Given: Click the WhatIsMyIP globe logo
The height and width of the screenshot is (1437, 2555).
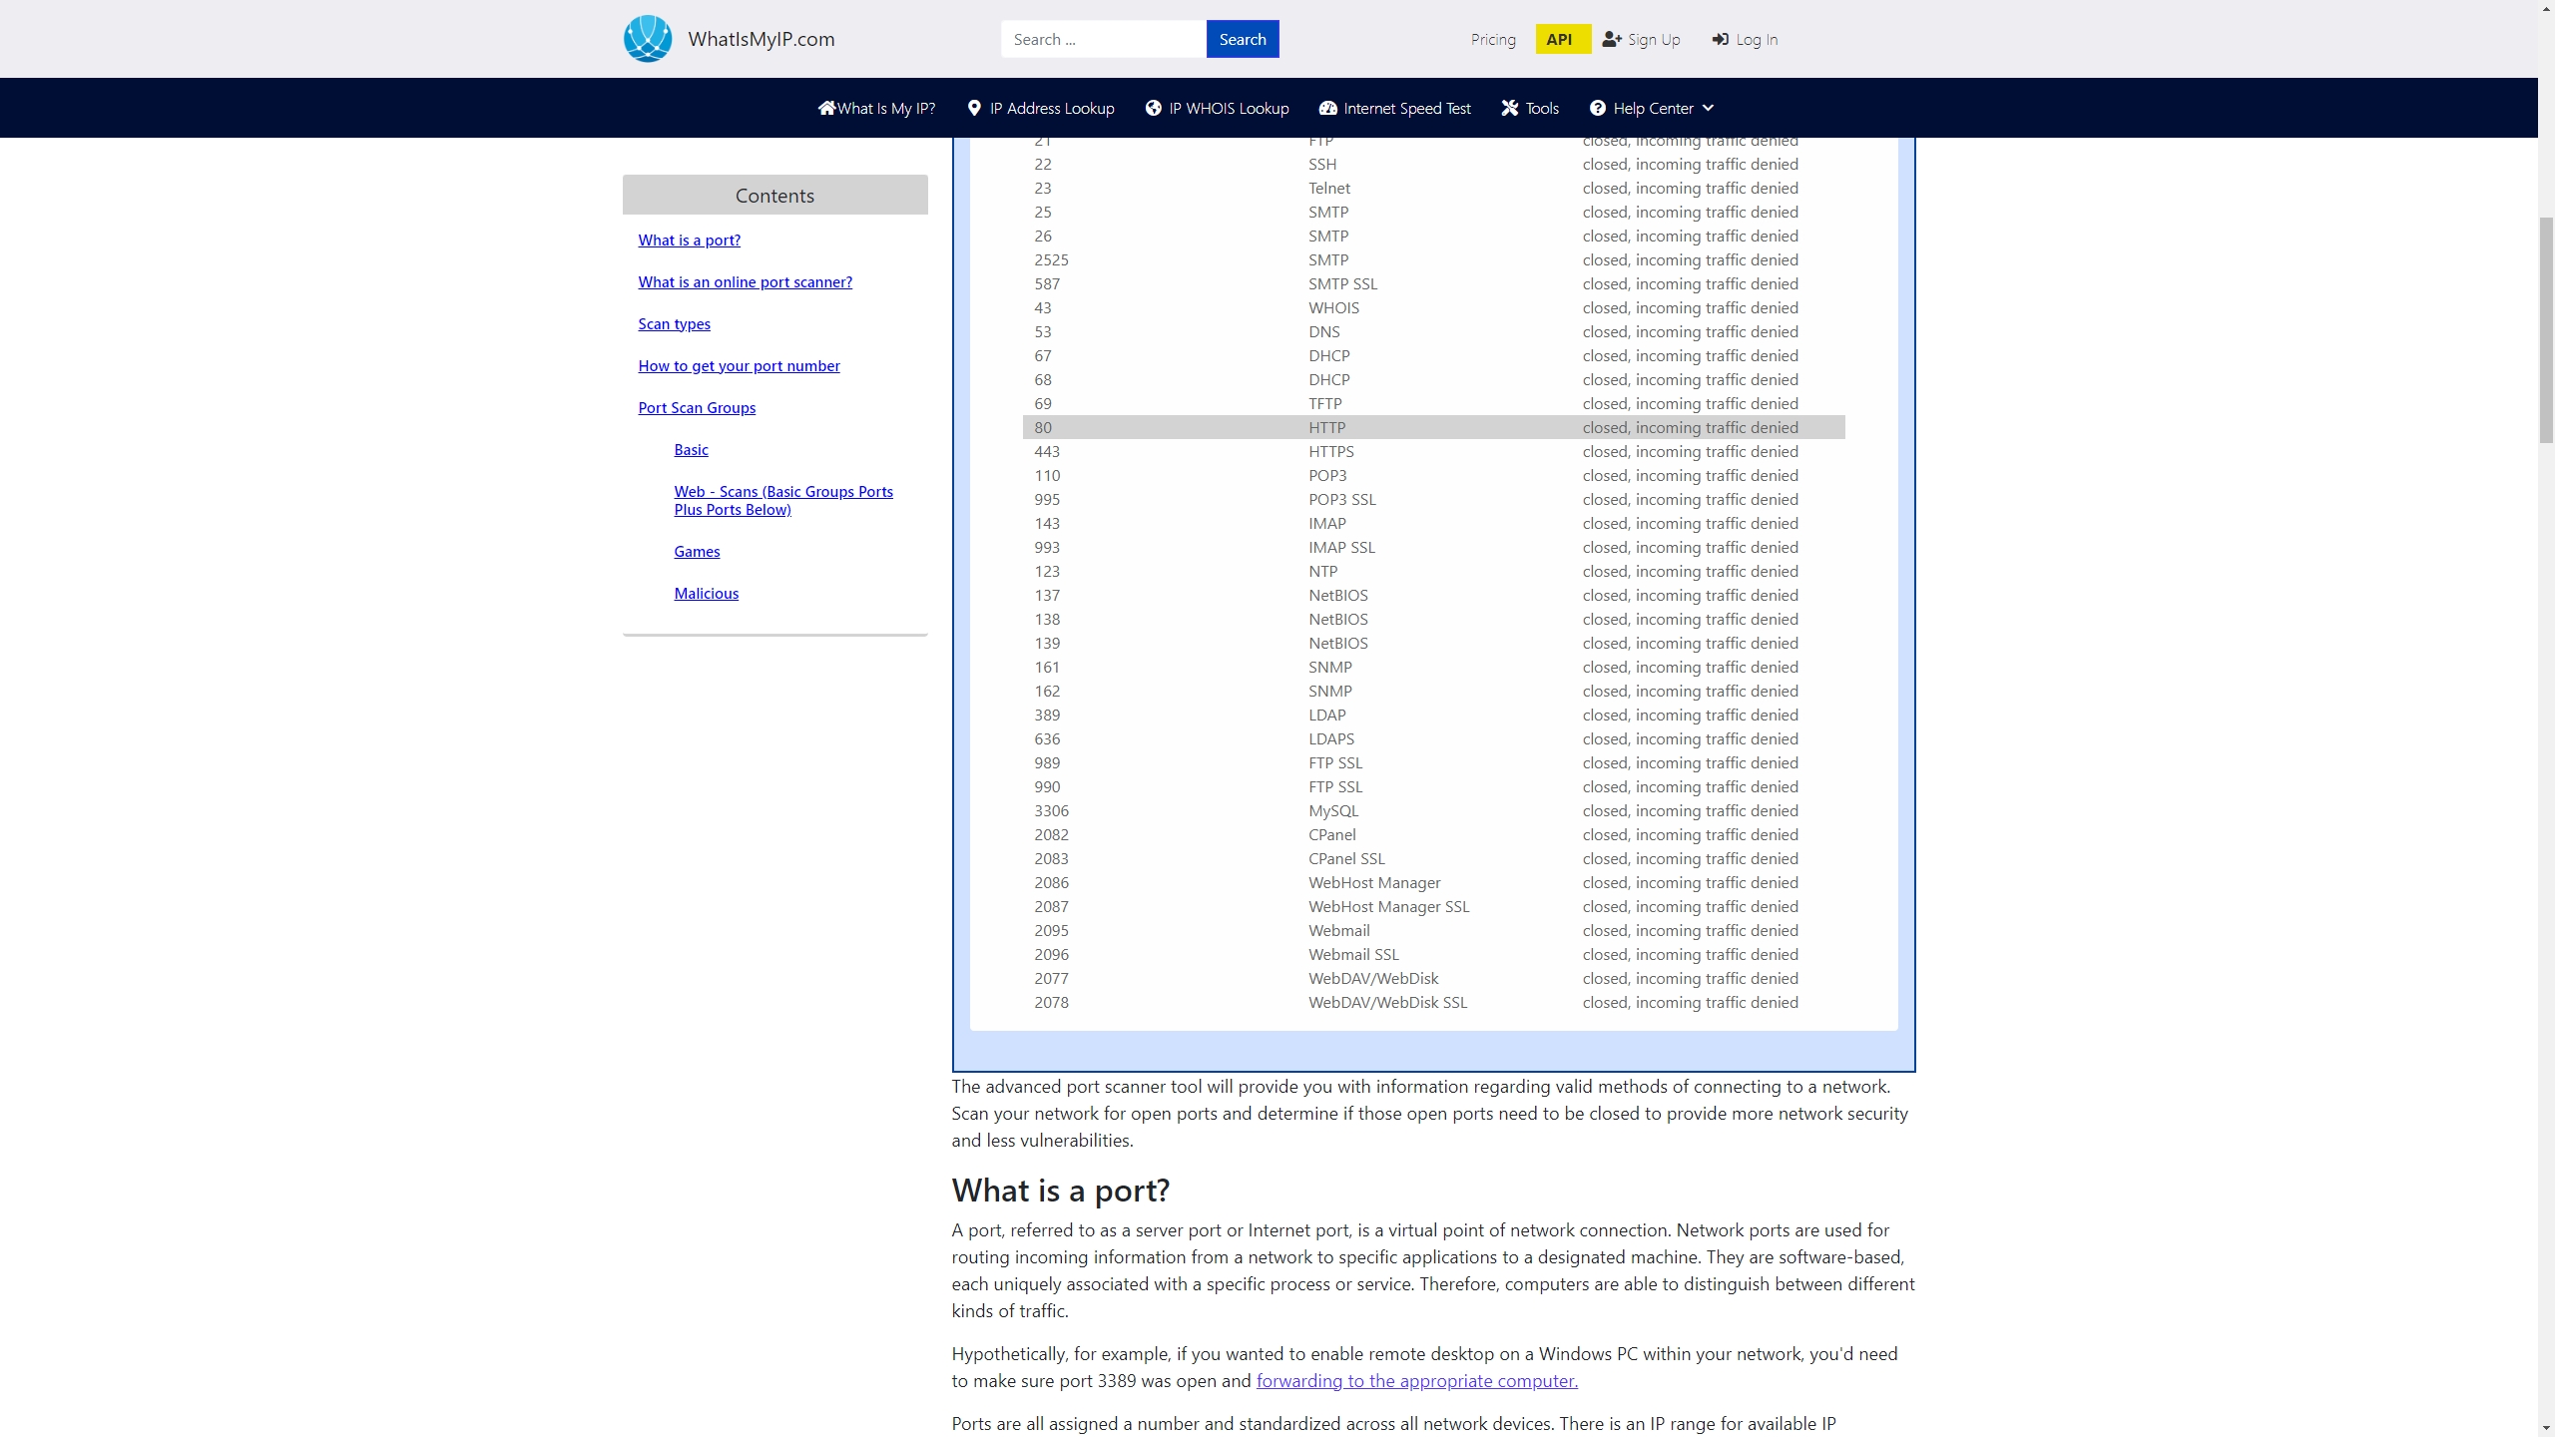Looking at the screenshot, I should (x=648, y=39).
